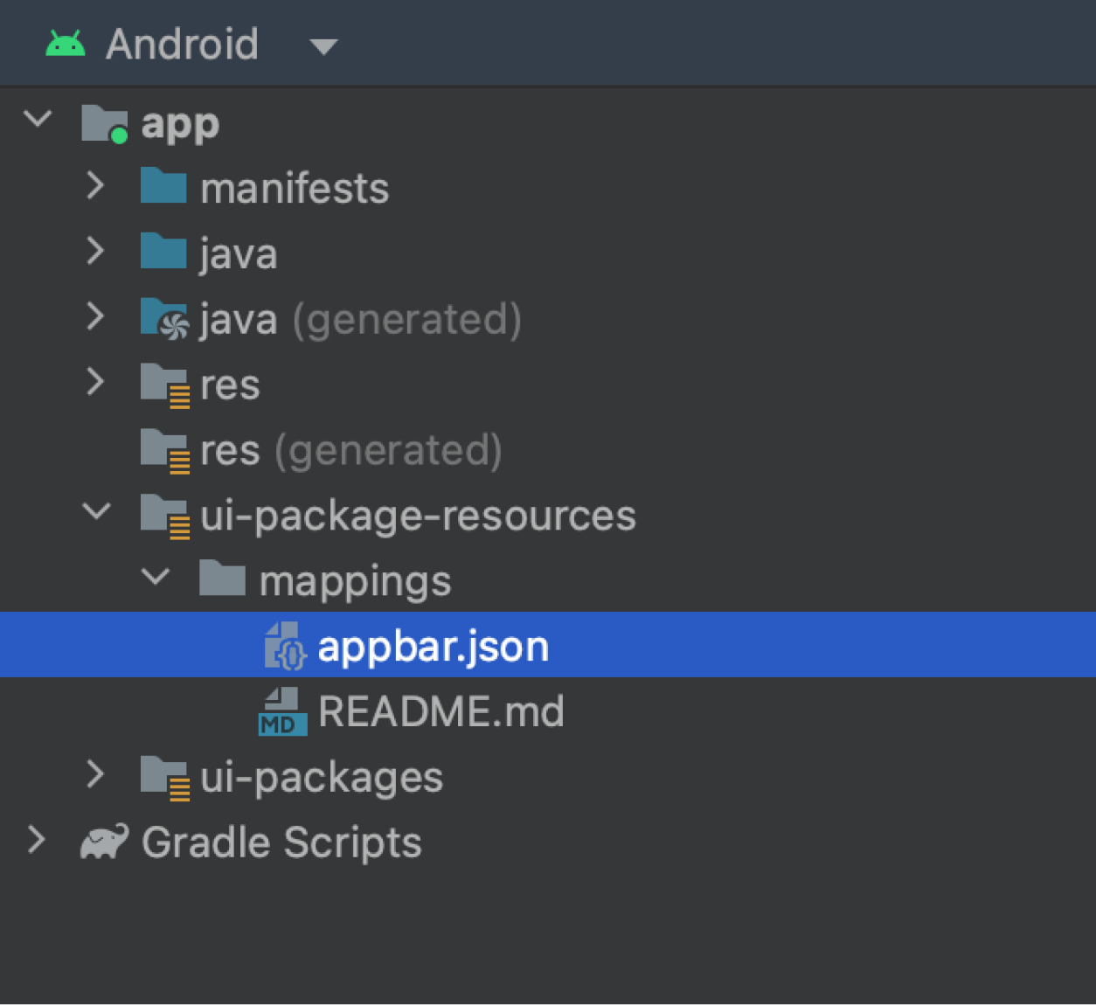Click the Android view label
The image size is (1096, 1005).
(x=182, y=44)
